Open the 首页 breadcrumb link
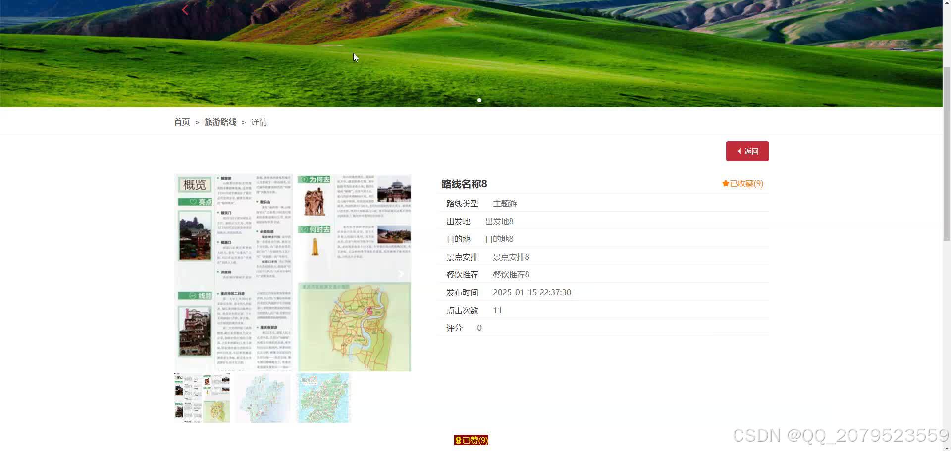 (182, 122)
